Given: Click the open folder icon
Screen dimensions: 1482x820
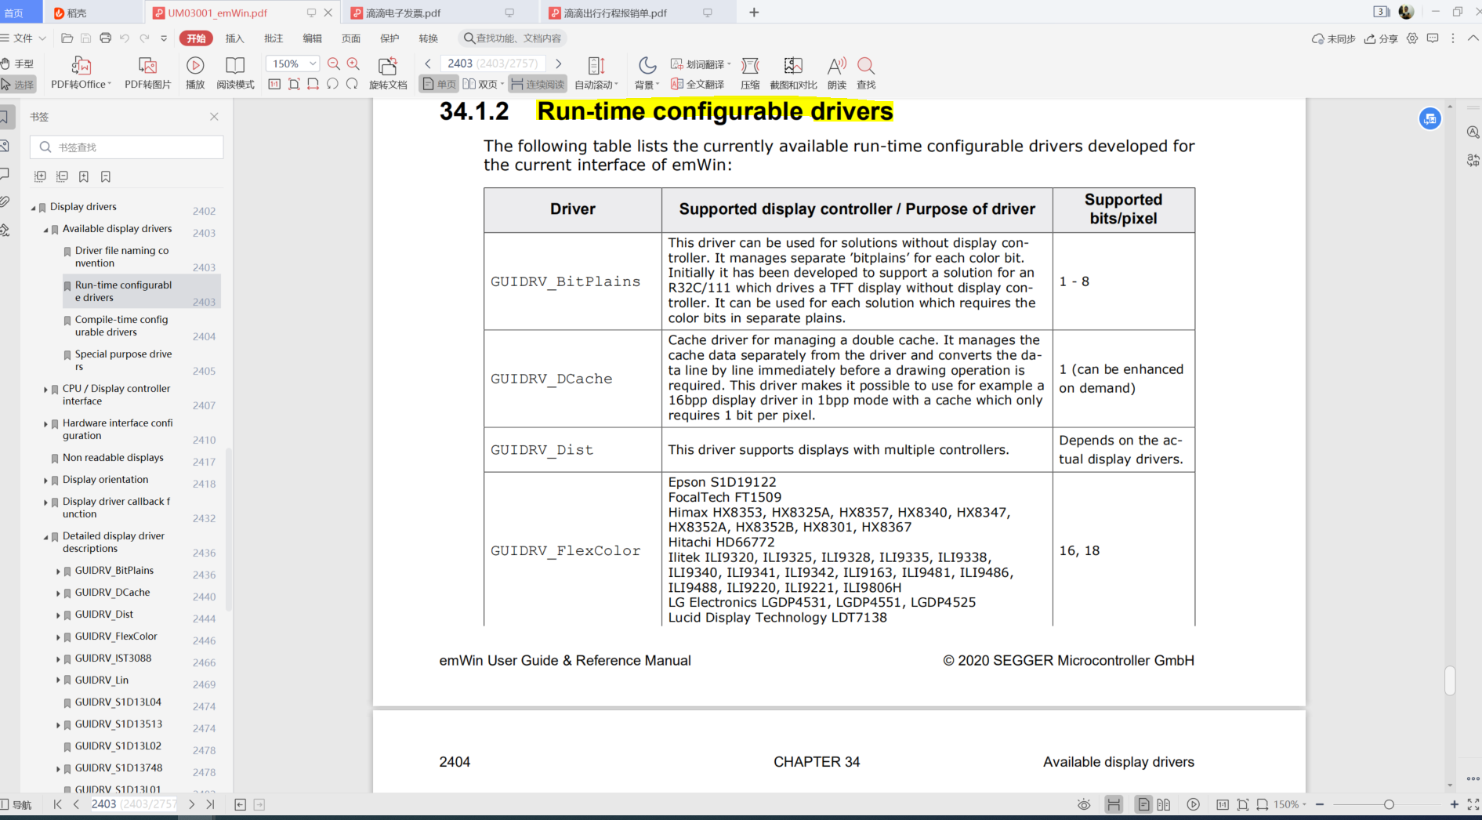Looking at the screenshot, I should [67, 38].
